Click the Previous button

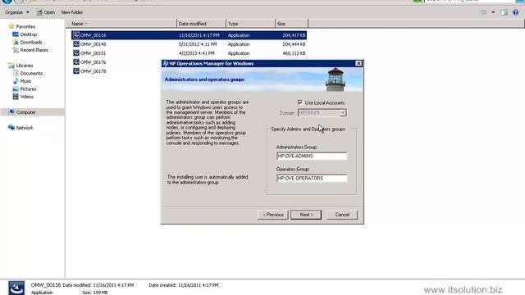[x=273, y=215]
